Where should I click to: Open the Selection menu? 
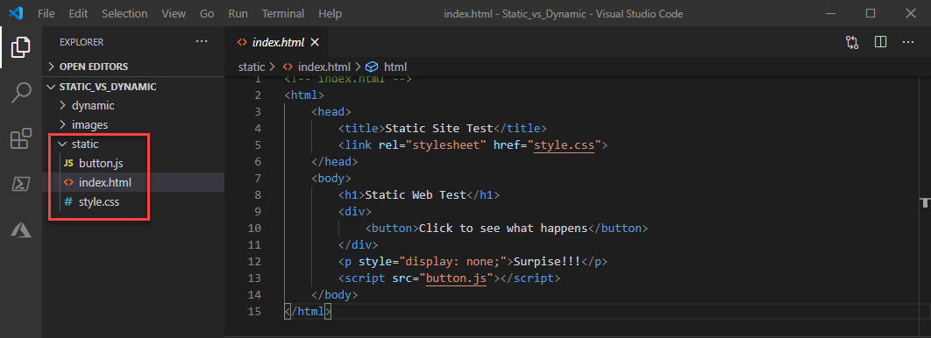124,13
